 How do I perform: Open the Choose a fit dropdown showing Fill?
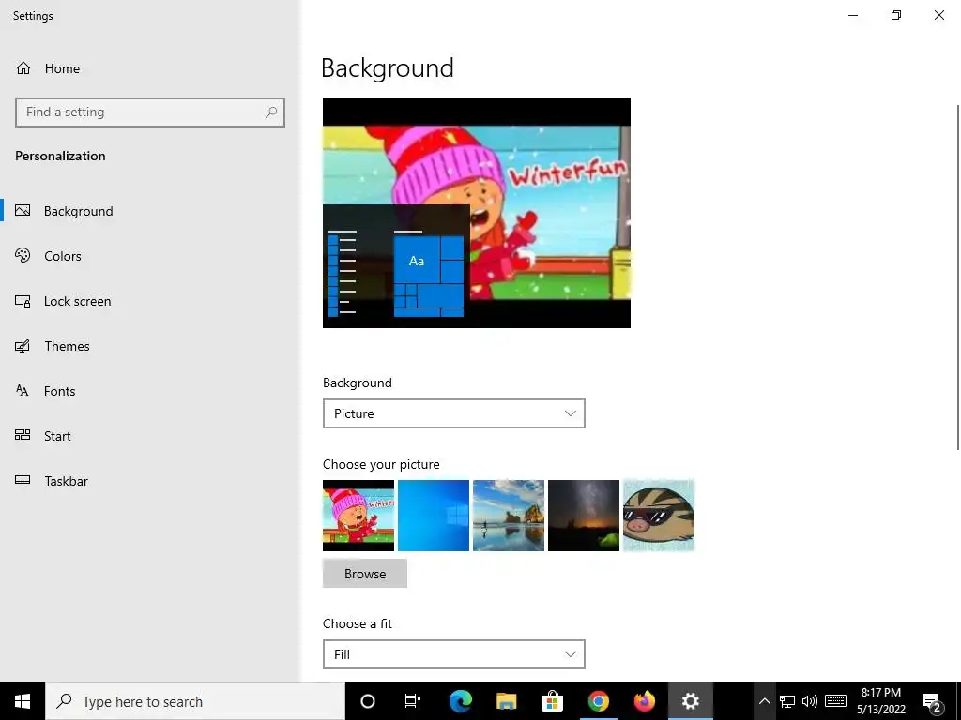coord(454,654)
